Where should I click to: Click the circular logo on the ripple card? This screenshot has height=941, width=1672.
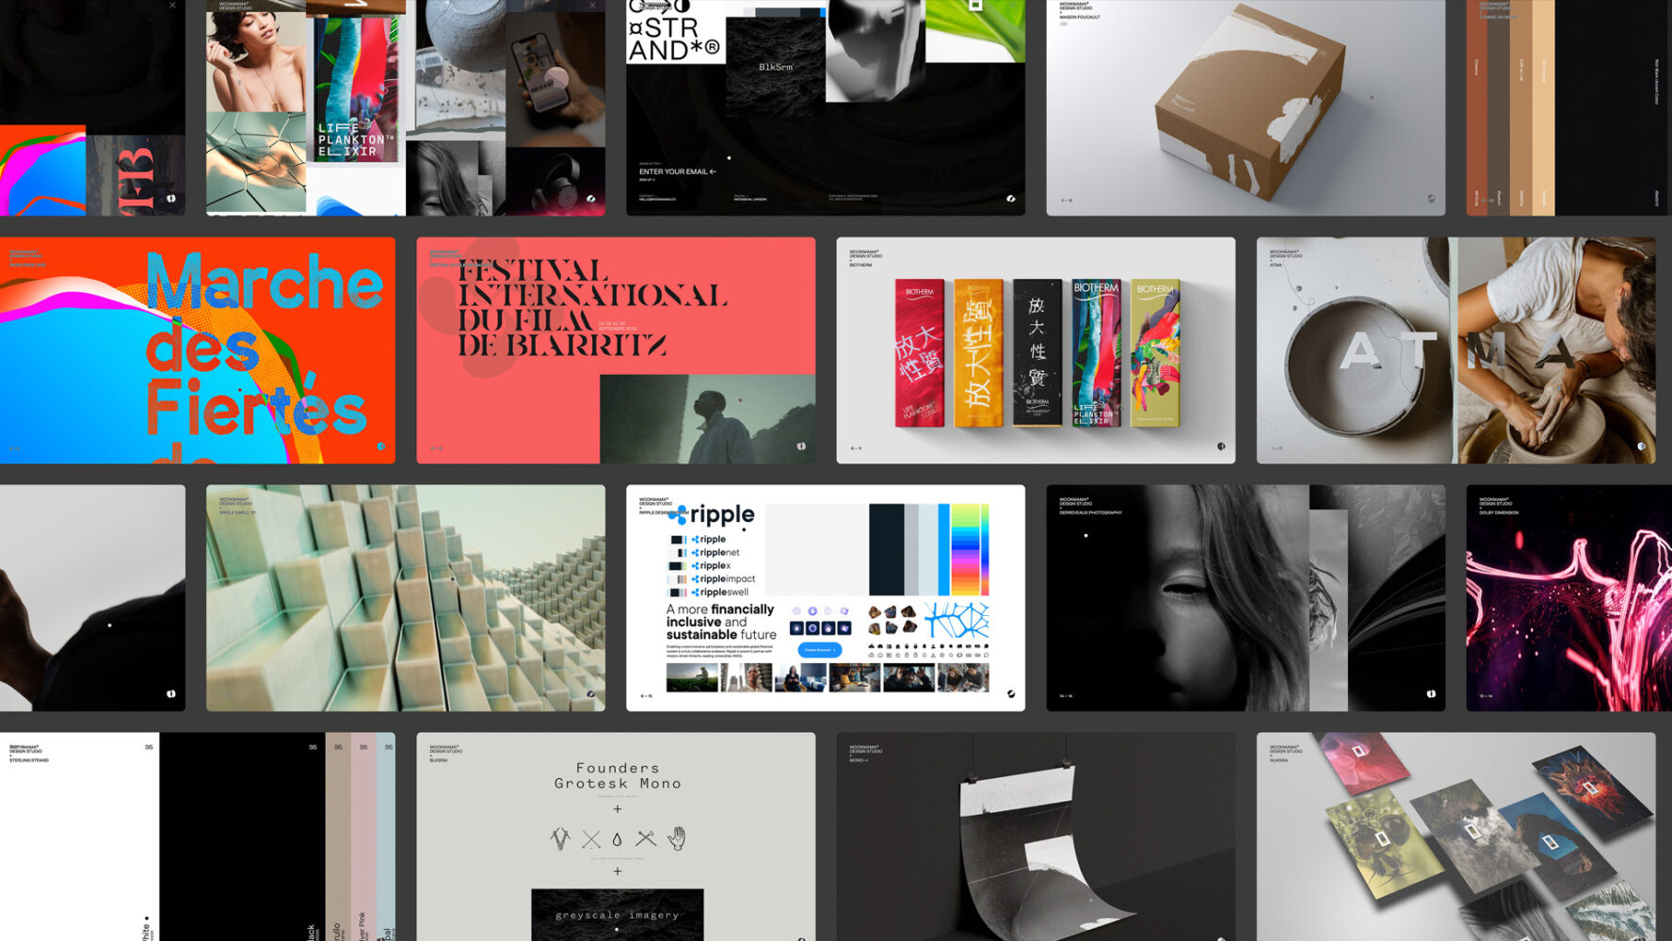click(1010, 694)
